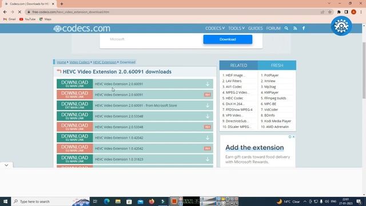This screenshot has width=366, height=206.
Task: Click the Download breadcrumb link
Action: tap(128, 62)
